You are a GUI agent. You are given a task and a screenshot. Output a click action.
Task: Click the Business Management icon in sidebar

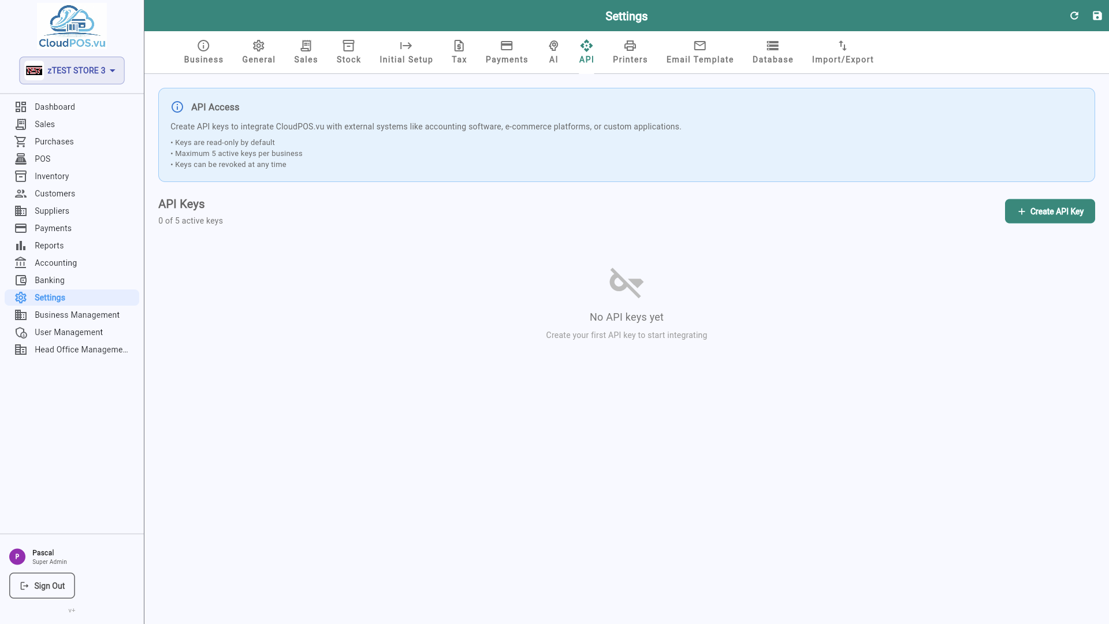(x=21, y=315)
